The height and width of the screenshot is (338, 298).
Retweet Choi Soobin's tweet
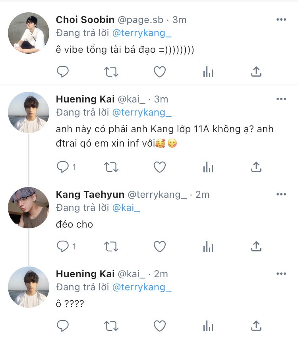pos(111,71)
